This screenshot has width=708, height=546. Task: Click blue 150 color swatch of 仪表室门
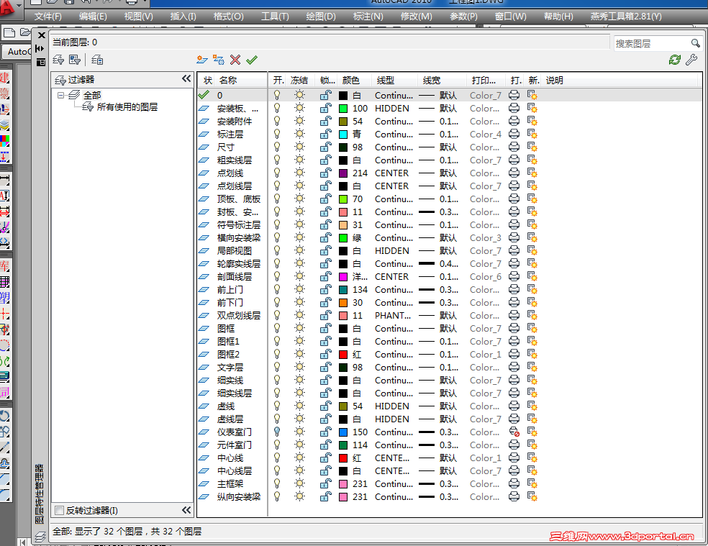tap(343, 432)
